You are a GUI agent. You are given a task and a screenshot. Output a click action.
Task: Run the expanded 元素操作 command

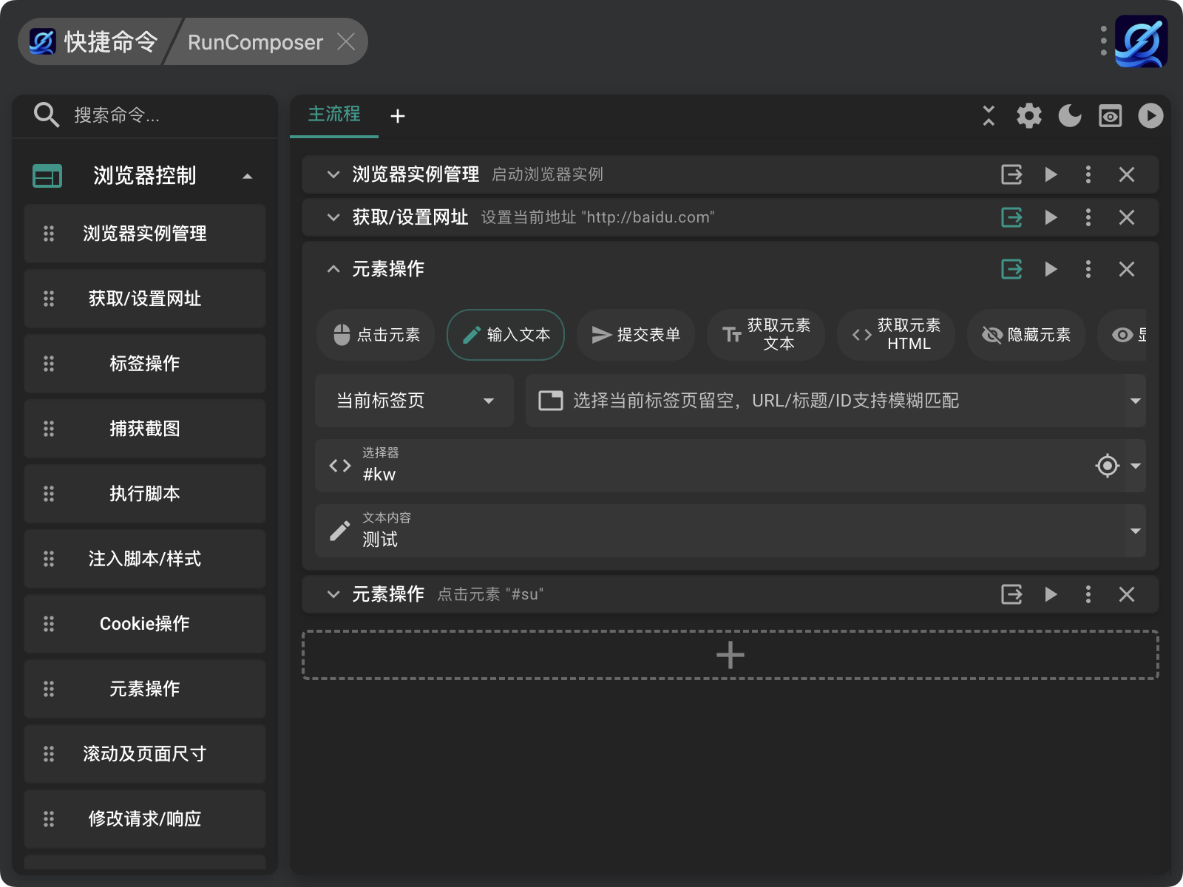point(1051,269)
